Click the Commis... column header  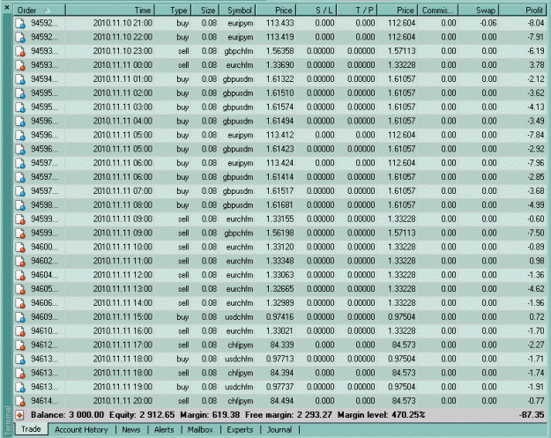[437, 11]
